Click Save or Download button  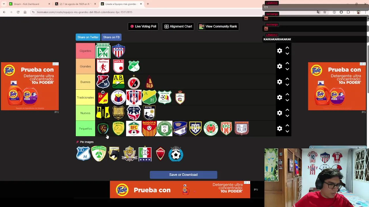pos(183,175)
